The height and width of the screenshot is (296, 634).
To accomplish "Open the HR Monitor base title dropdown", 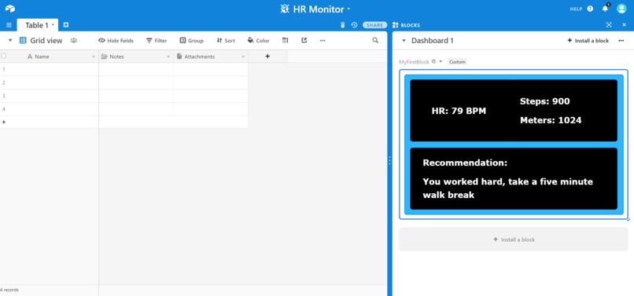I will pyautogui.click(x=315, y=9).
